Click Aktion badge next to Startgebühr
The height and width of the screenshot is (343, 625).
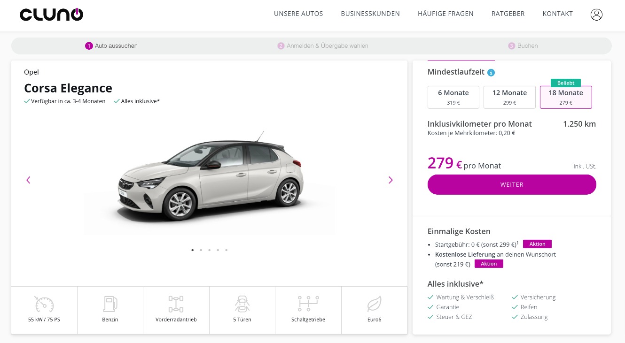point(537,244)
